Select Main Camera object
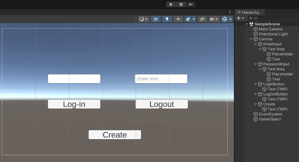The width and height of the screenshot is (299, 162). click(x=271, y=29)
